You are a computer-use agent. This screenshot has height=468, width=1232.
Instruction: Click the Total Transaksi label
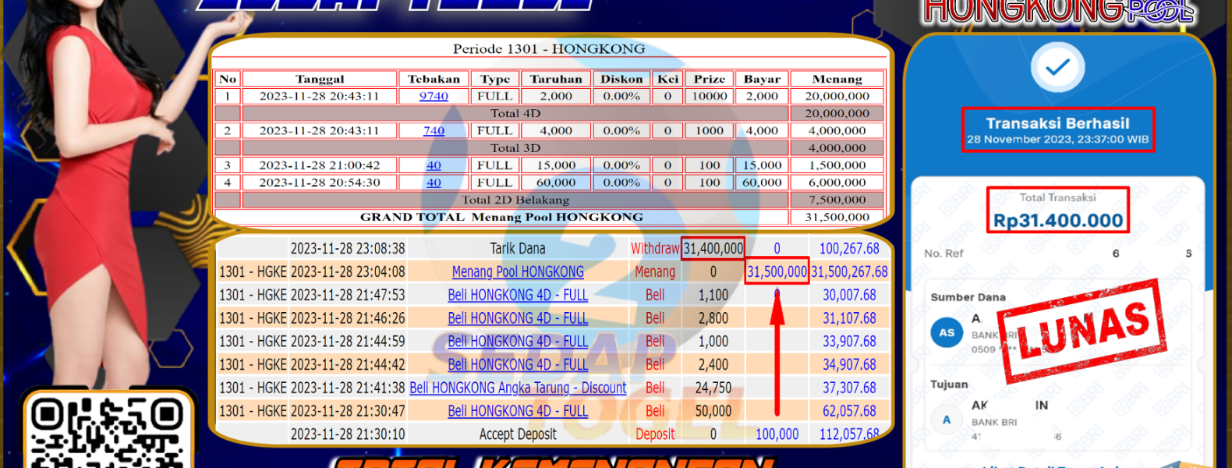point(1057,197)
